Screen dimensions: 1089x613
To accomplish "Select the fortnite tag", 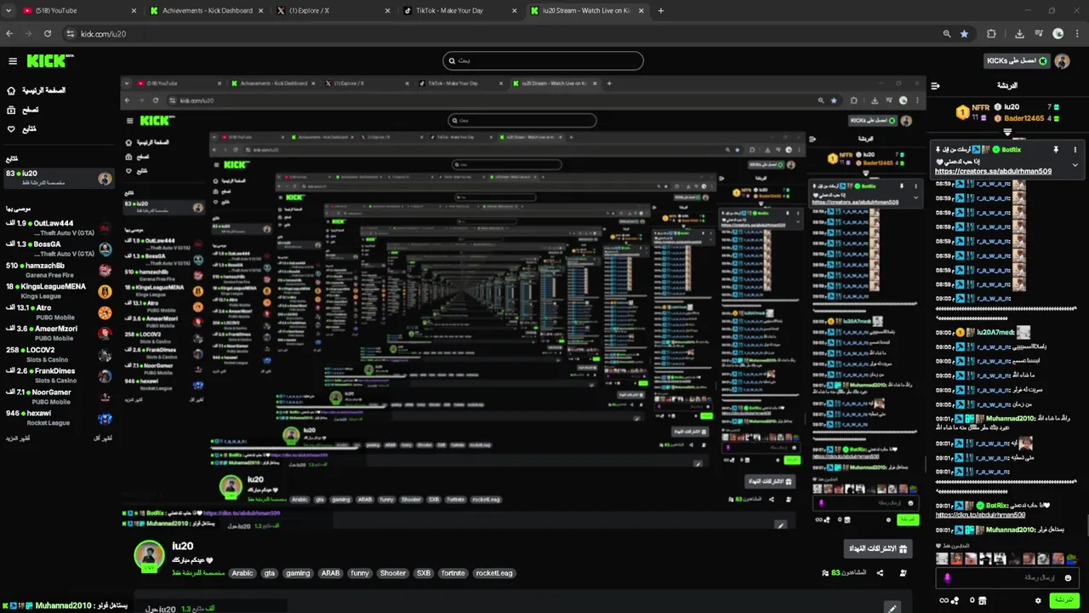I will click(x=453, y=573).
